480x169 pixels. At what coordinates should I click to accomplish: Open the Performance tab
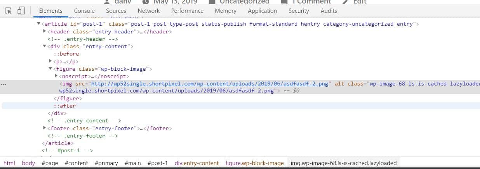pyautogui.click(x=187, y=11)
